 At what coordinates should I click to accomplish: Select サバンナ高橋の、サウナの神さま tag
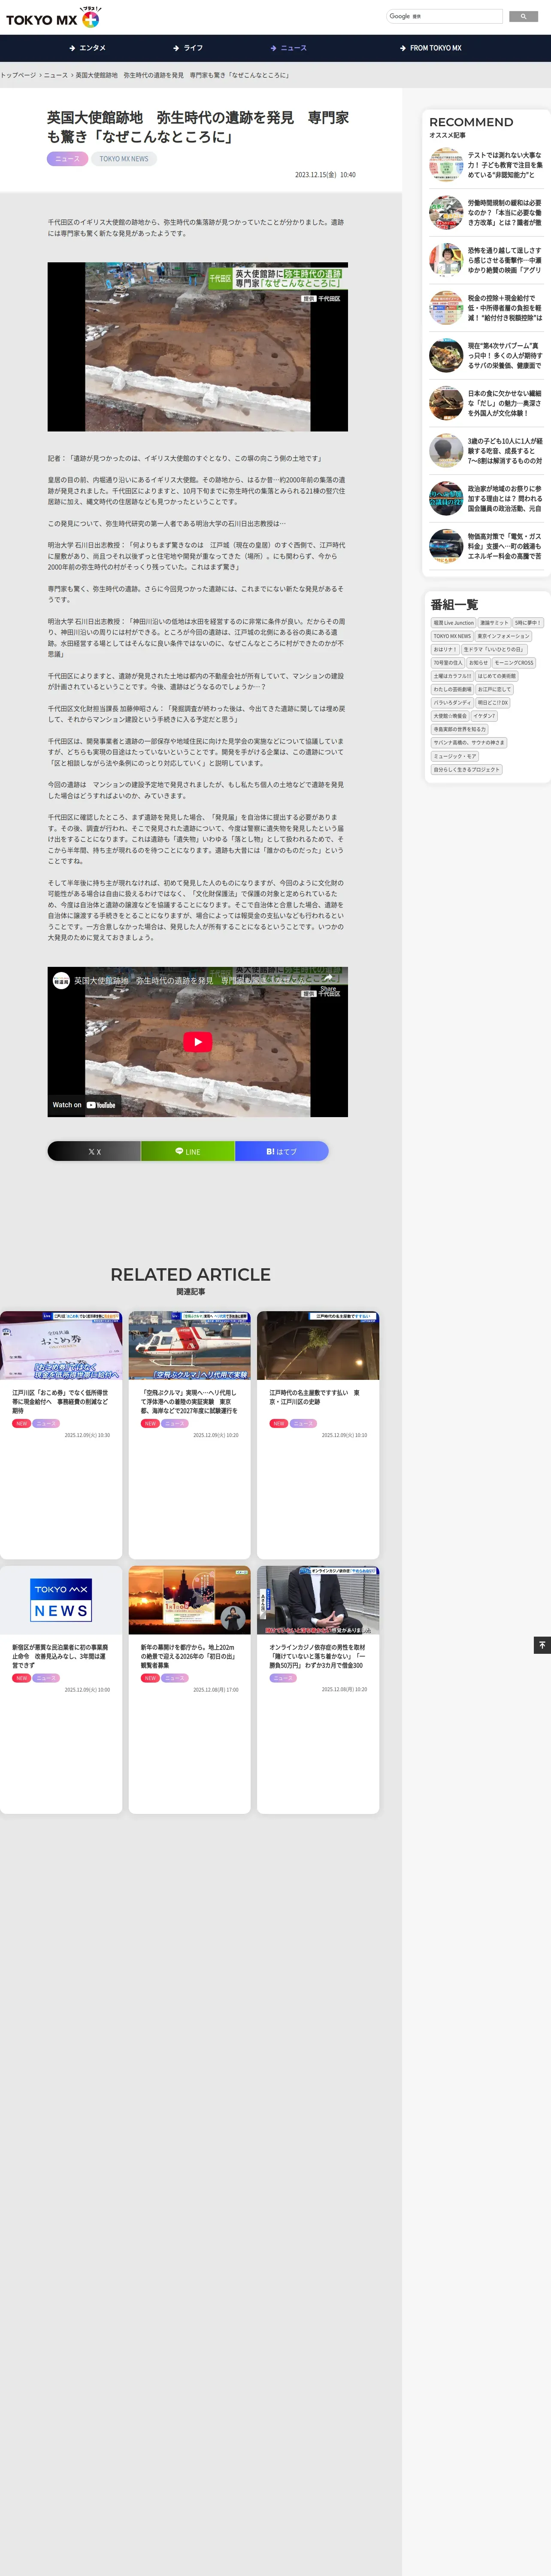pyautogui.click(x=470, y=743)
